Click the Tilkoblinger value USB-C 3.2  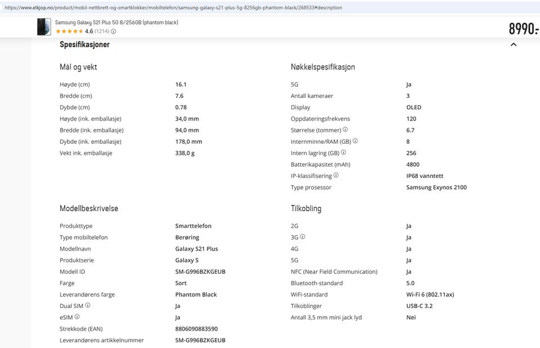pos(420,306)
